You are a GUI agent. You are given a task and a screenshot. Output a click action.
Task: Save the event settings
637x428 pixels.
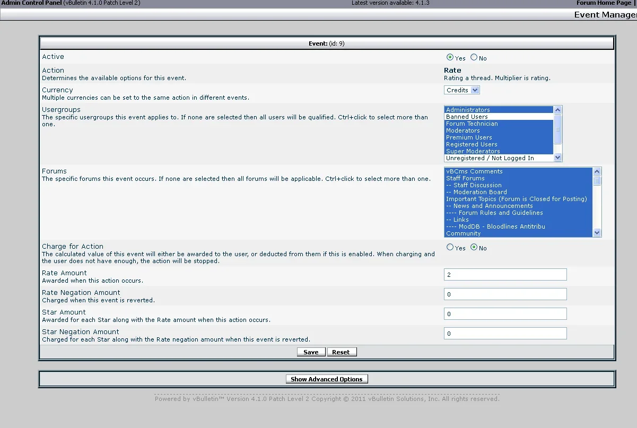point(311,352)
